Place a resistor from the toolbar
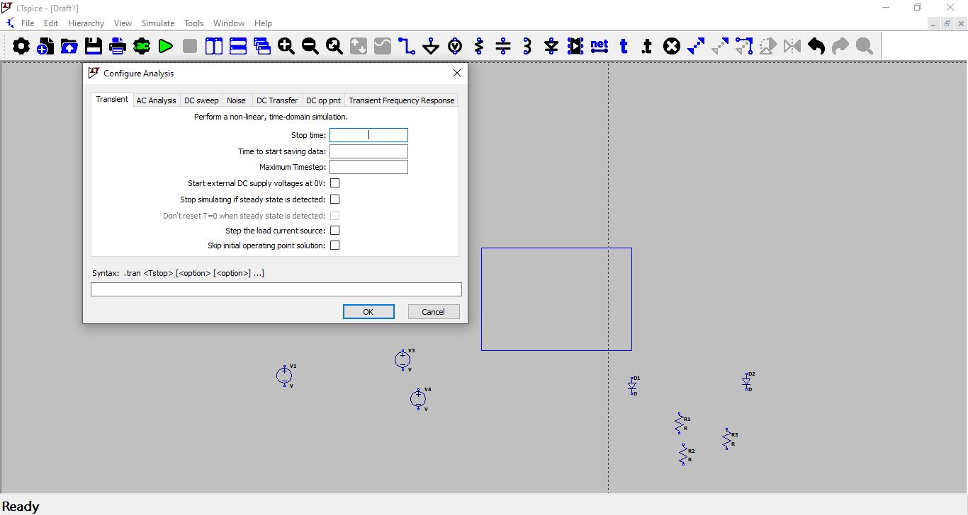Image resolution: width=968 pixels, height=515 pixels. [x=479, y=47]
